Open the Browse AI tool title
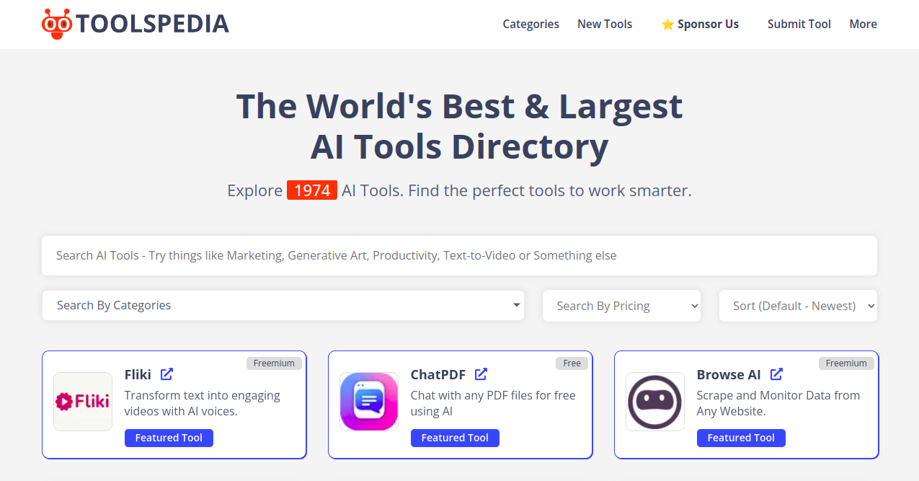919x481 pixels. click(729, 374)
